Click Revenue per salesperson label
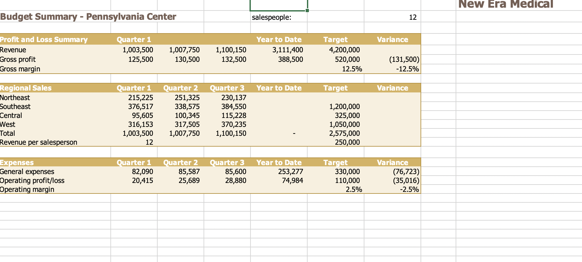The width and height of the screenshot is (582, 262). coord(39,142)
